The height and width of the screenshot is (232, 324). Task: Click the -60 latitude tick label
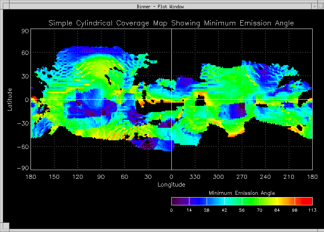(x=22, y=147)
